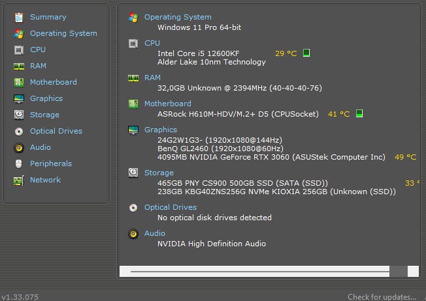Click the green CPU temperature indicator icon
This screenshot has width=426, height=301.
[x=306, y=53]
